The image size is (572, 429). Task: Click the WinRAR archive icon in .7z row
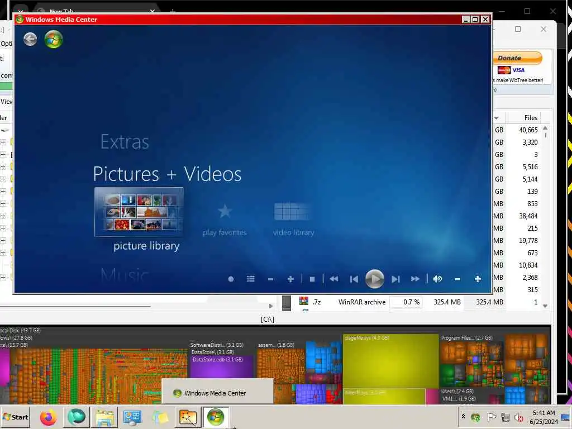(303, 301)
